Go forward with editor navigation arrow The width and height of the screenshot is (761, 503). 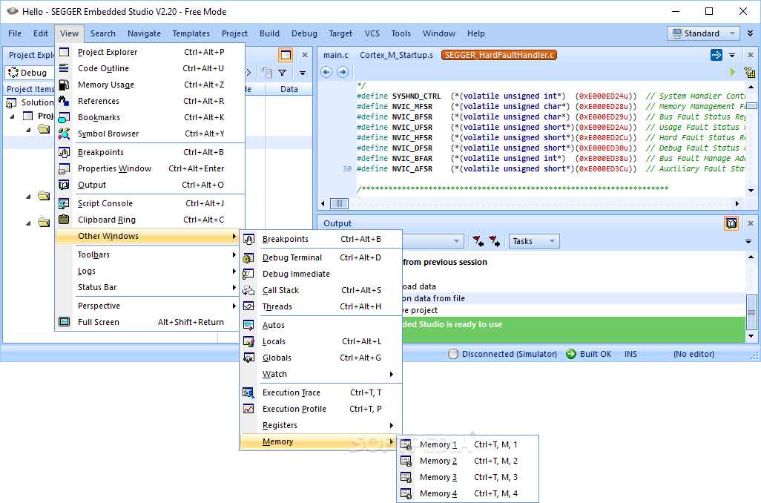[343, 73]
